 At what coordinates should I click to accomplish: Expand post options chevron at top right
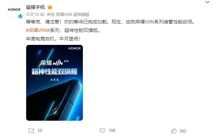click(x=207, y=2)
